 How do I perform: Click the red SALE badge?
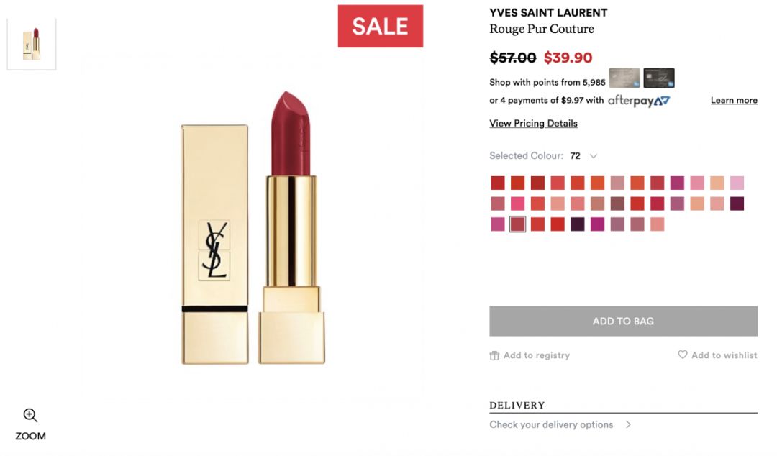(x=380, y=27)
